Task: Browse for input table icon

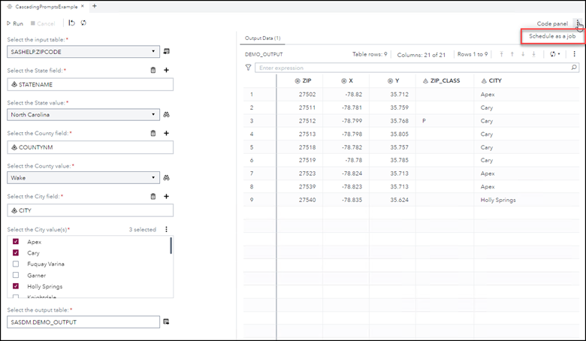Action: pyautogui.click(x=167, y=52)
